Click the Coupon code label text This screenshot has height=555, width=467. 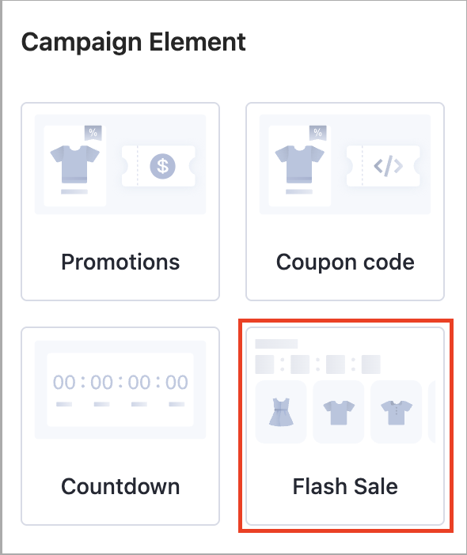pos(345,262)
